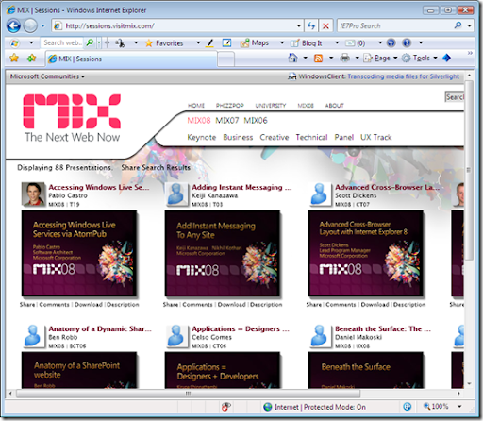This screenshot has width=483, height=421.
Task: Open the Favorites Center star icon
Action: click(x=14, y=58)
